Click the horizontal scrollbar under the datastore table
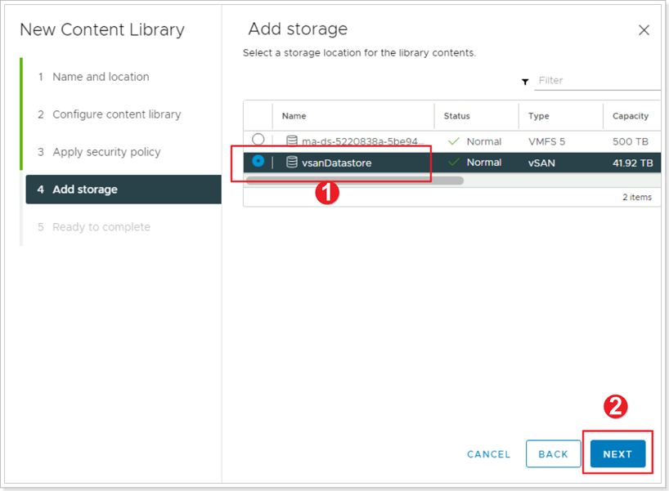 coord(355,181)
